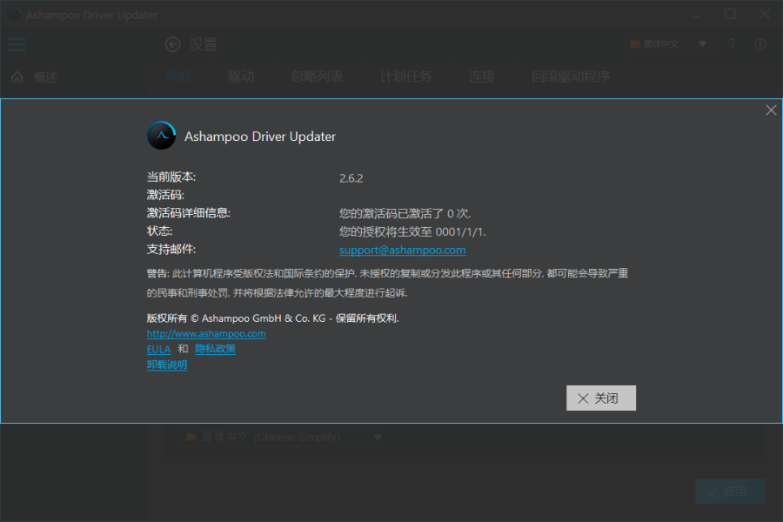Image resolution: width=783 pixels, height=522 pixels.
Task: Click the 您的授权将生效至 0001/1/1. status text
Action: (x=412, y=231)
